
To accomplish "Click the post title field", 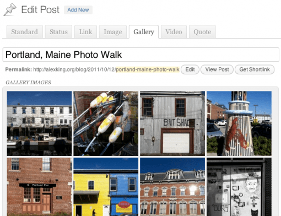I will (141, 55).
